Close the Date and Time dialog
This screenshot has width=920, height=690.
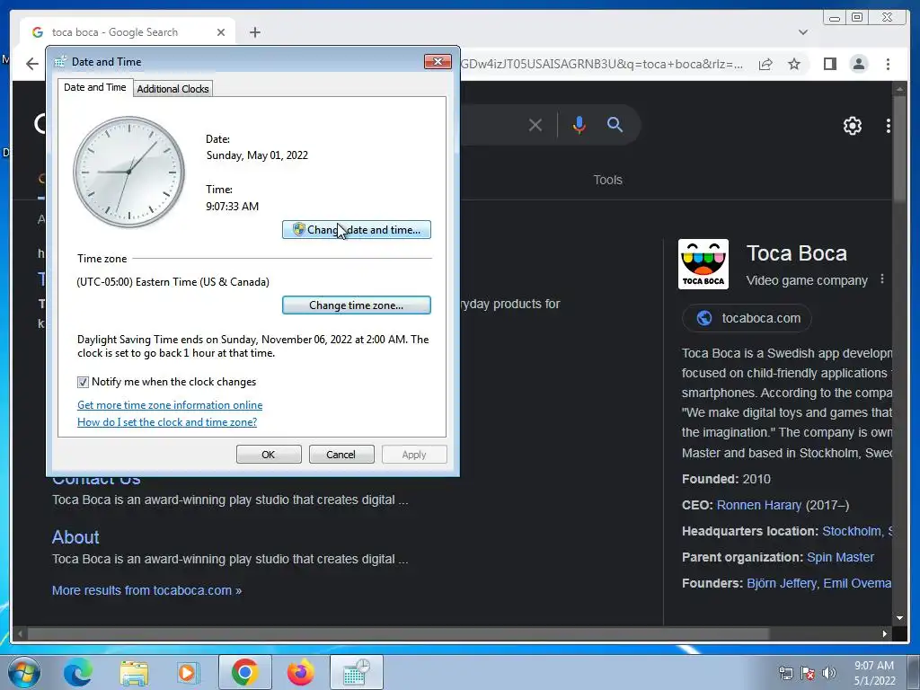438,62
